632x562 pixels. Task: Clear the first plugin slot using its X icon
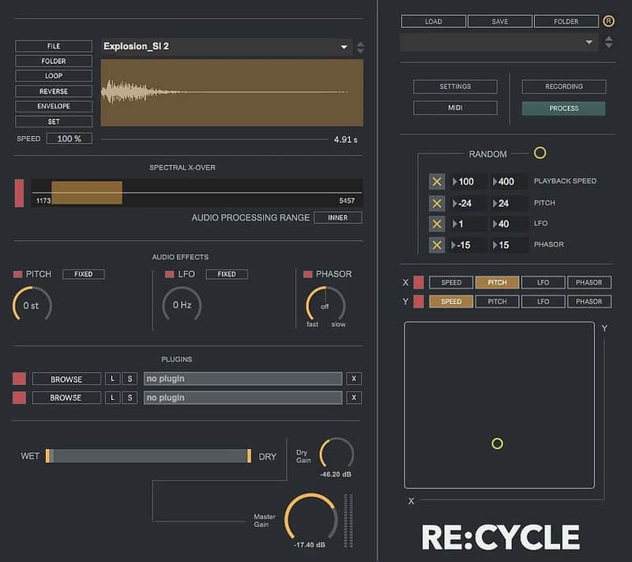click(x=353, y=379)
